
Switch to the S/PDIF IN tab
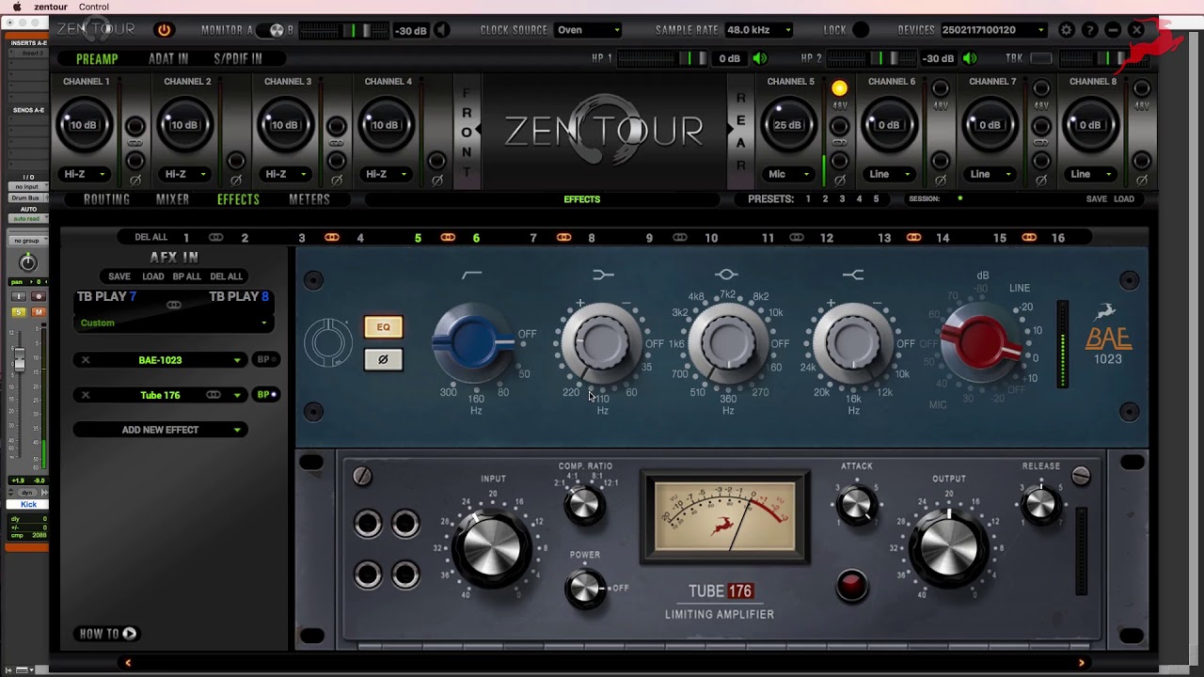238,58
